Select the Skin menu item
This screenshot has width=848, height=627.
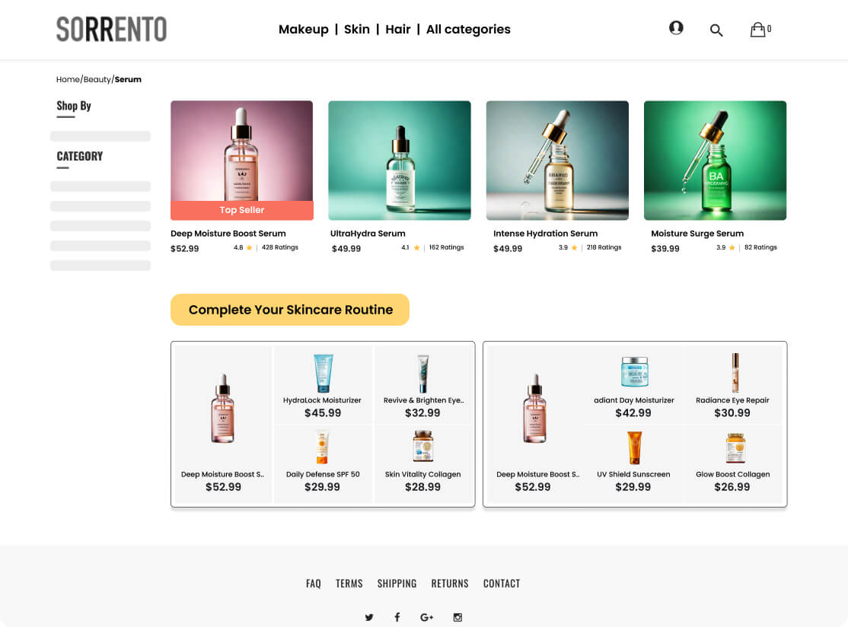356,30
